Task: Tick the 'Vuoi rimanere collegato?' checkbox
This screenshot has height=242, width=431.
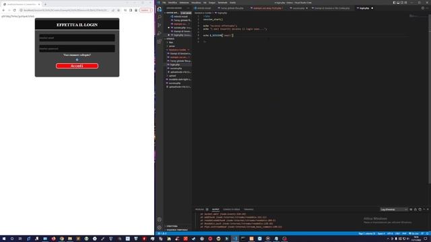Action: 77,60
